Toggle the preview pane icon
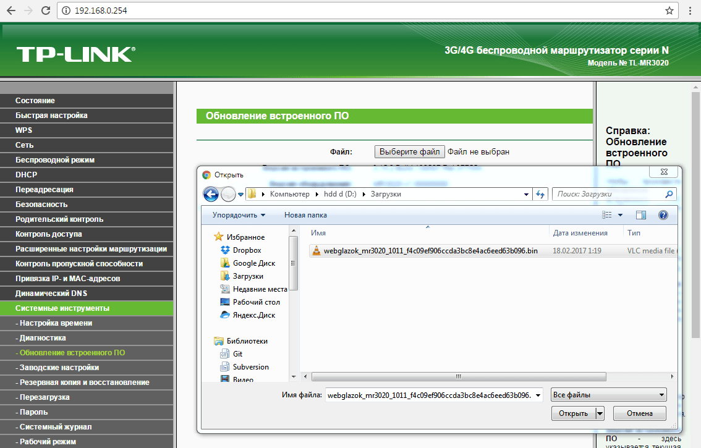The image size is (701, 448). (x=640, y=215)
